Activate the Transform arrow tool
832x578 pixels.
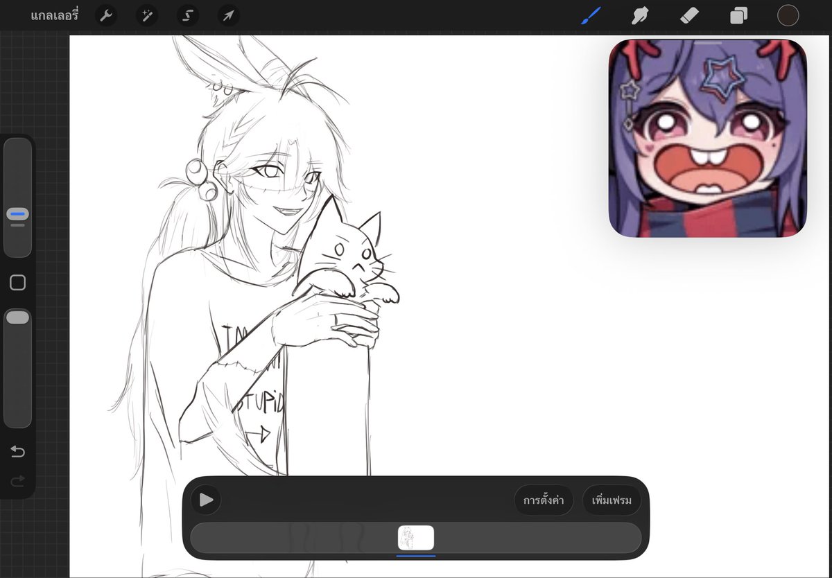click(x=228, y=15)
